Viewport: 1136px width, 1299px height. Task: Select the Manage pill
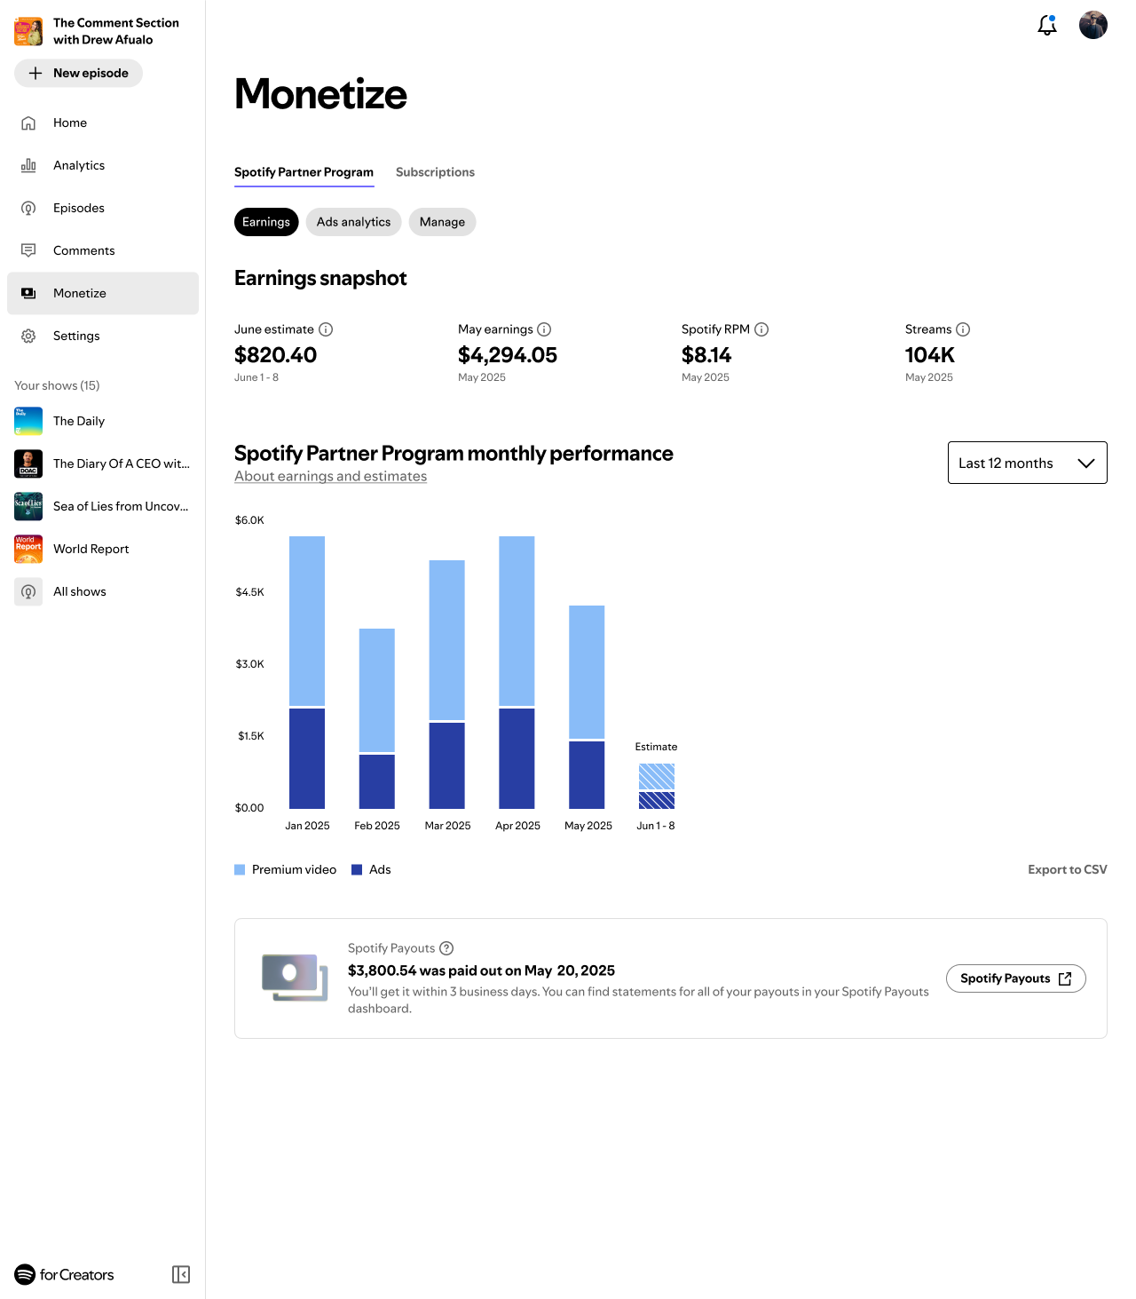click(x=442, y=222)
